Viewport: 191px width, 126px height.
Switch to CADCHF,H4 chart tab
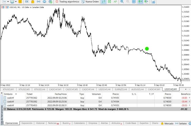click(x=88, y=89)
